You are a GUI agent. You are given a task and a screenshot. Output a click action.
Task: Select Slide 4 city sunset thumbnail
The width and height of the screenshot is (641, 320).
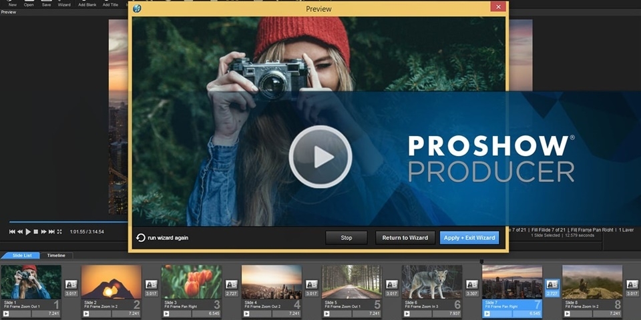click(x=272, y=282)
